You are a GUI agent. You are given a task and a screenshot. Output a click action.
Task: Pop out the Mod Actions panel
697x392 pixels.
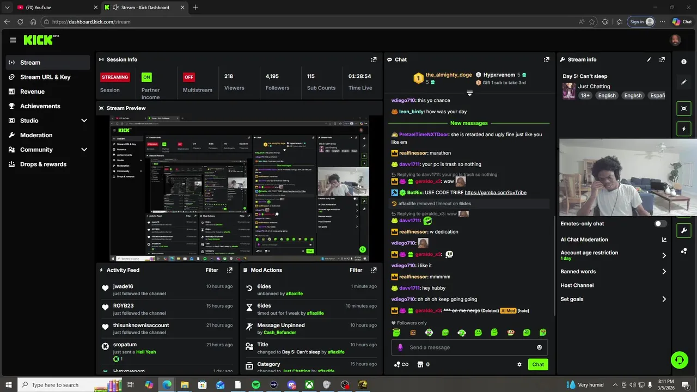pyautogui.click(x=374, y=270)
